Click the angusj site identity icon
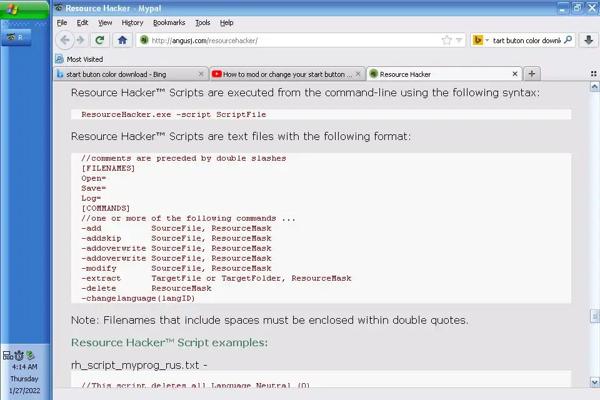The height and width of the screenshot is (400, 600). [144, 40]
